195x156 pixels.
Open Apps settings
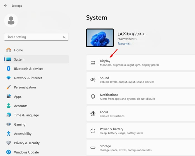tap(36, 96)
